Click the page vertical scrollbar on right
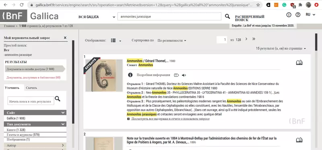This screenshot has height=150, width=322. point(316,42)
